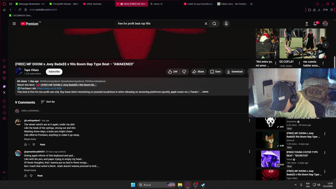
Task: Start voice search with microphone
Action: click(226, 24)
